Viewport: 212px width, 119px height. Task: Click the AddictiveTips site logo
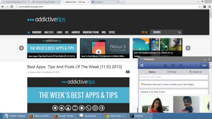point(46,20)
